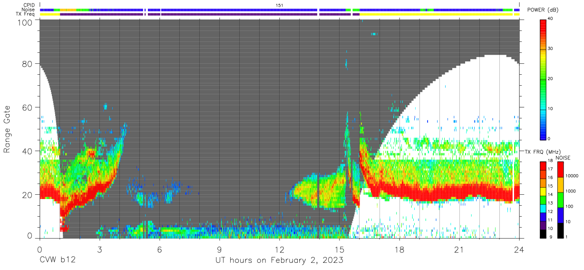
Task: Click the 80 tick on the Range Gate axis
Action: pos(27,64)
